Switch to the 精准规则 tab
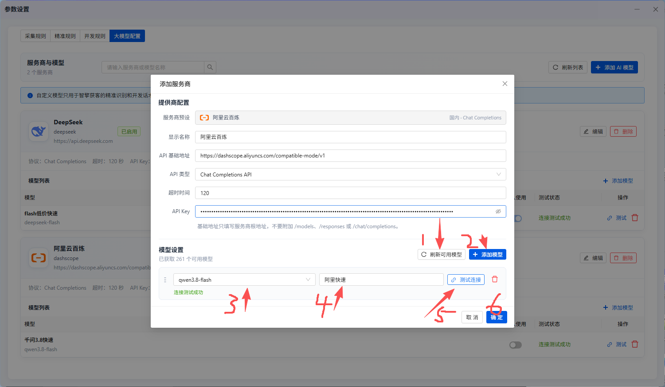This screenshot has height=387, width=665. (x=65, y=36)
